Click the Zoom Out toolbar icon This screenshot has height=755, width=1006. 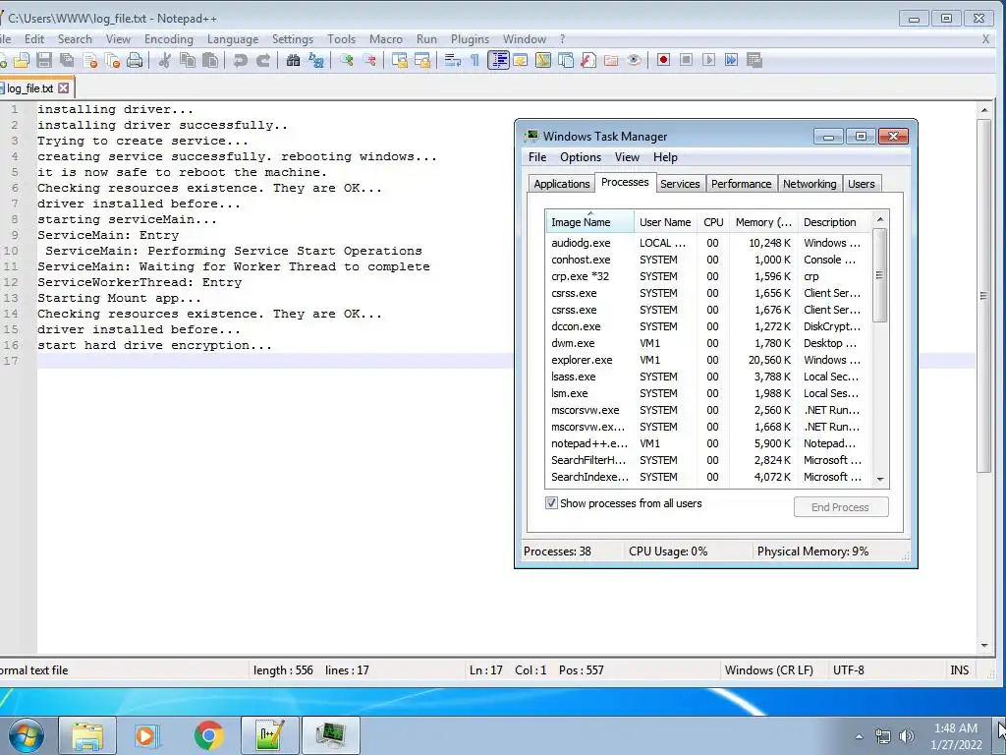click(369, 60)
